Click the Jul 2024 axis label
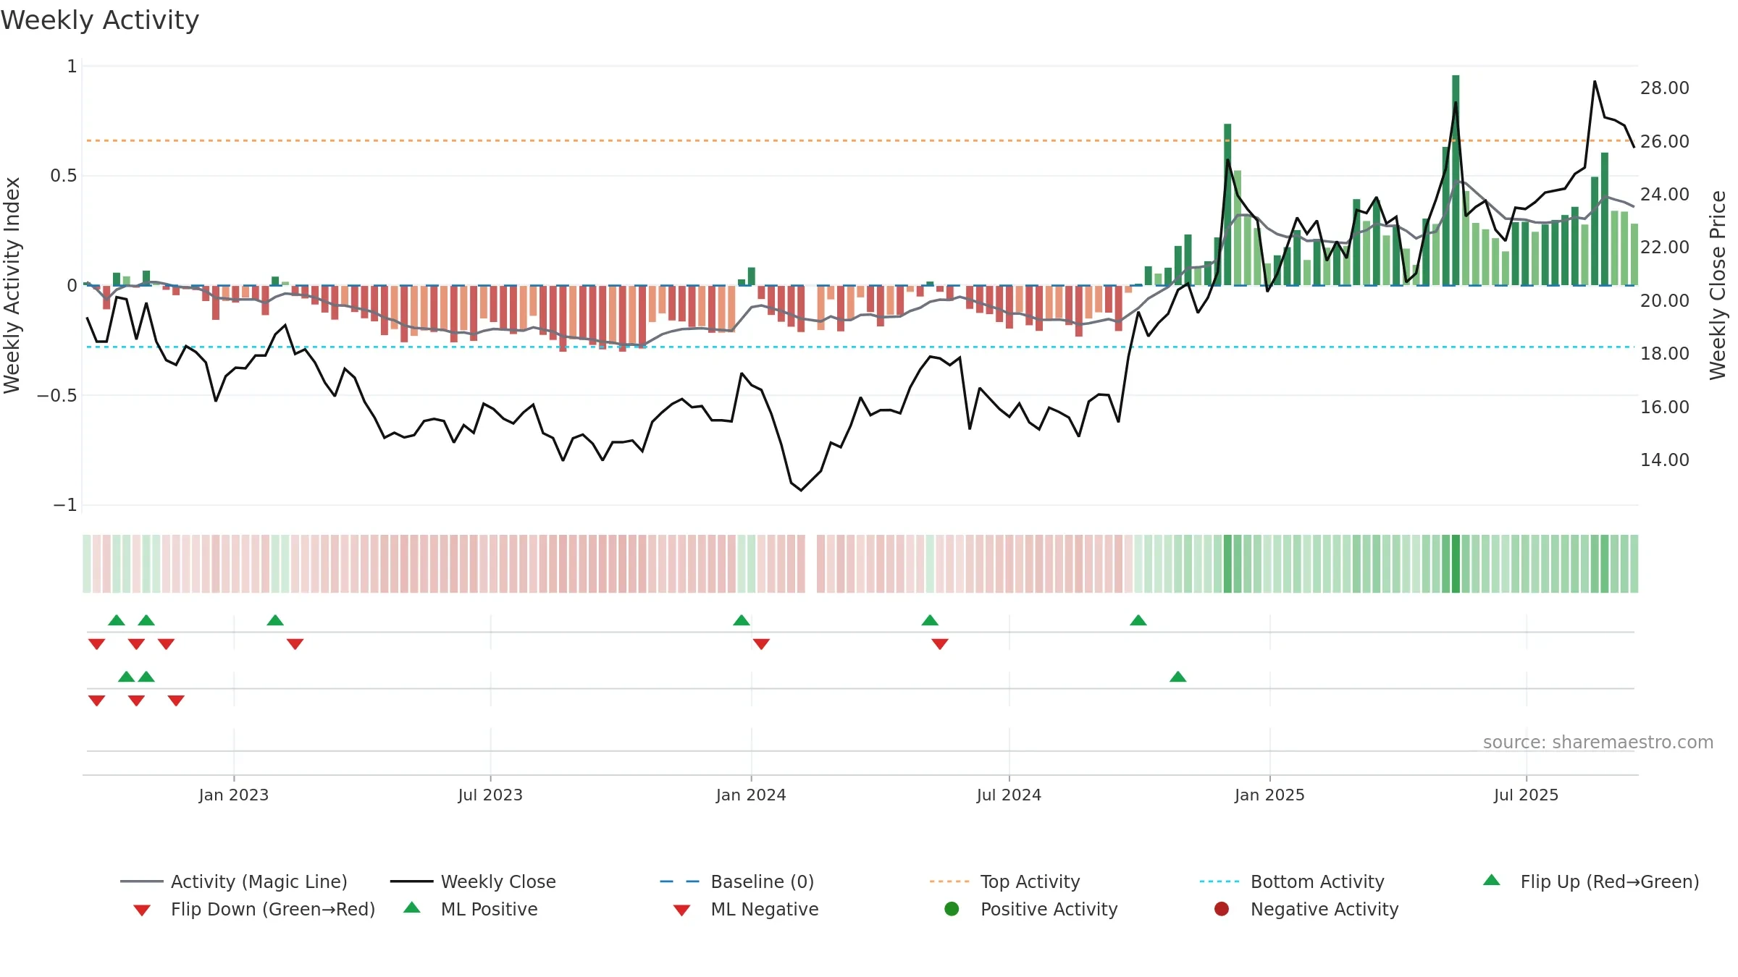 pos(1009,795)
